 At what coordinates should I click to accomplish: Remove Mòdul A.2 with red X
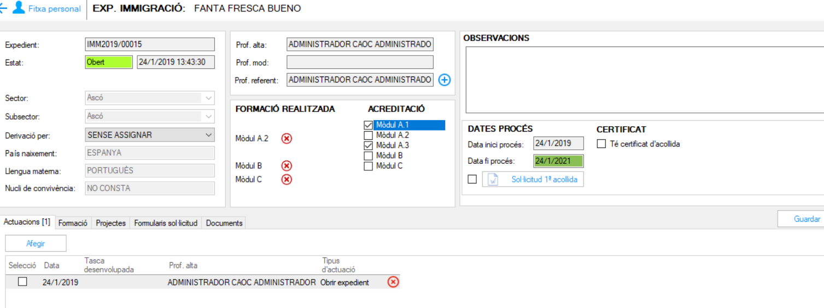coord(287,139)
